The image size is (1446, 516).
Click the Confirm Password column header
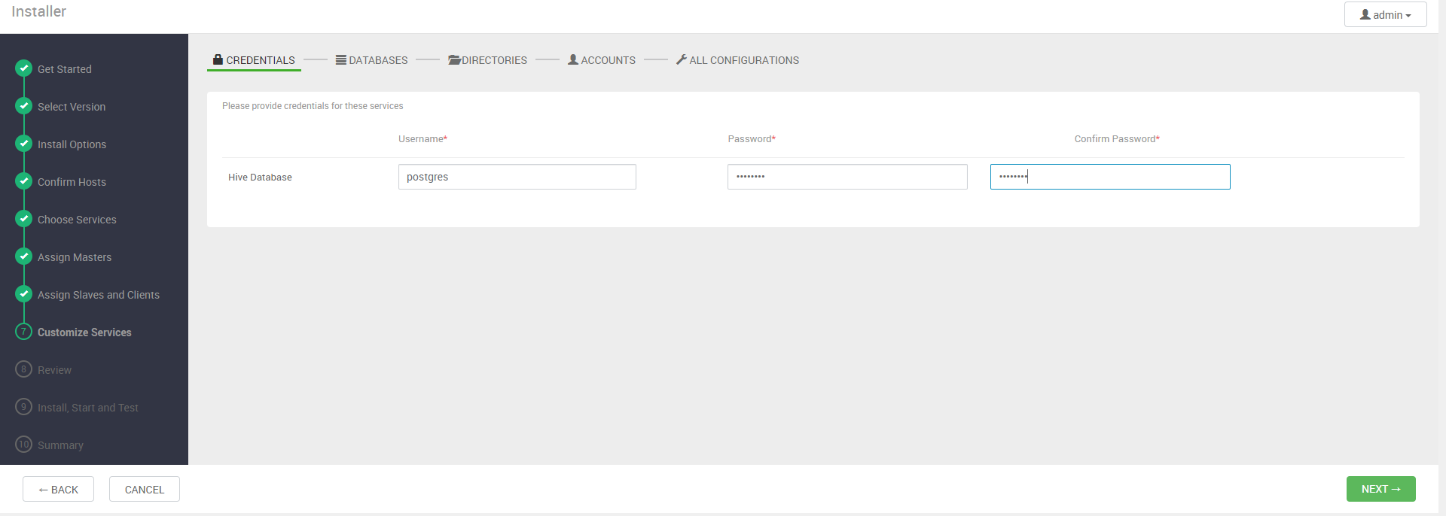coord(1117,139)
